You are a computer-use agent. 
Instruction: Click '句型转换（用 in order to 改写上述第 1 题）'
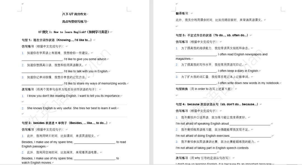tap(205, 89)
